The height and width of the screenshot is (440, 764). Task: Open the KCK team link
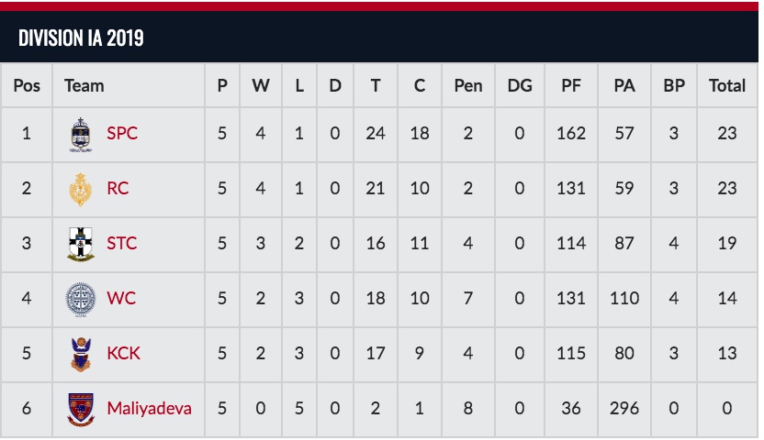123,353
